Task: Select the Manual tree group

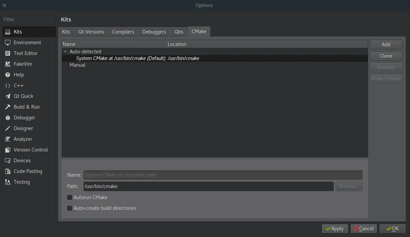Action: point(77,65)
